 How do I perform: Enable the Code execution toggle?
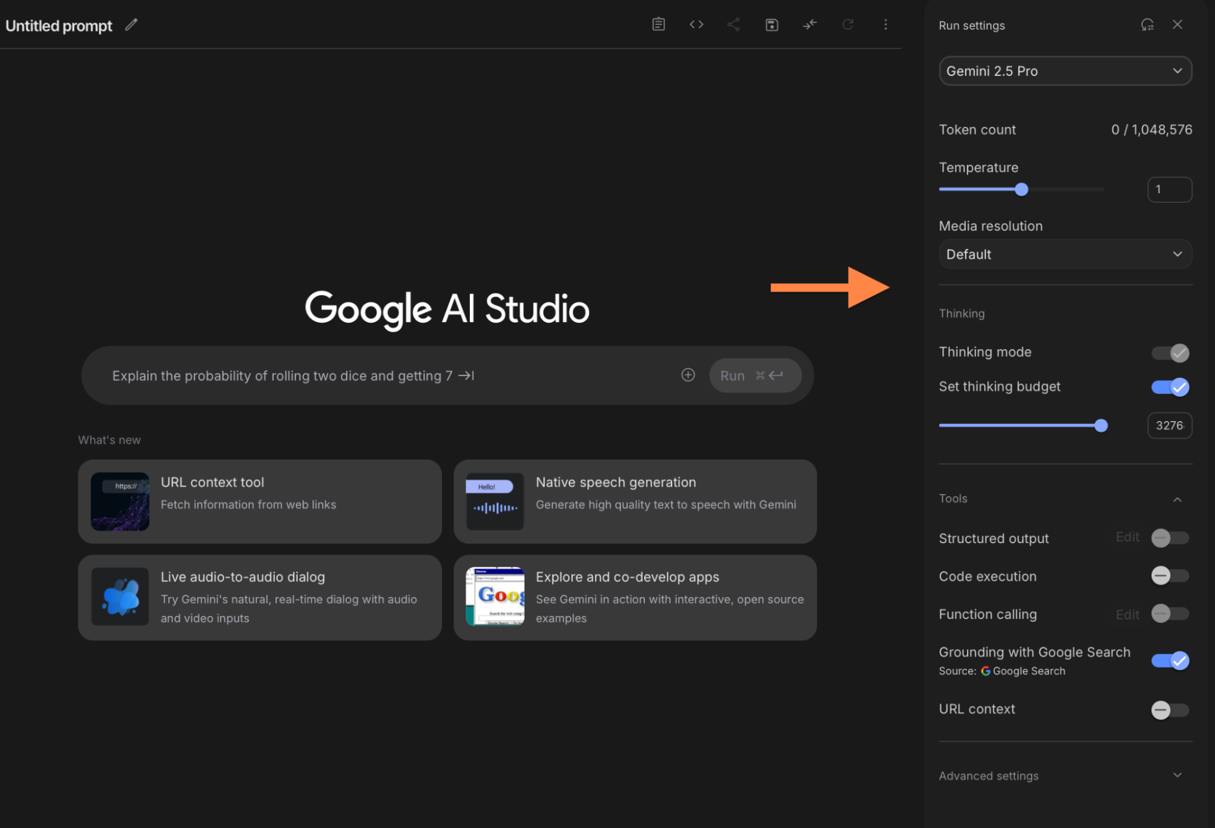tap(1170, 576)
